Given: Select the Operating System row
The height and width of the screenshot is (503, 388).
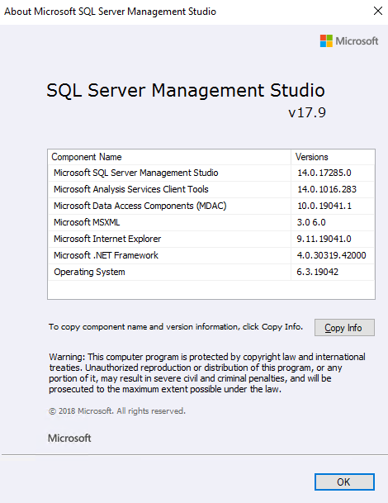Looking at the screenshot, I should pyautogui.click(x=211, y=272).
